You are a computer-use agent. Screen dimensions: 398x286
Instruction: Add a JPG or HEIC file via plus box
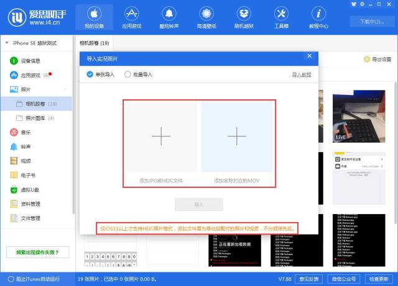pos(161,136)
